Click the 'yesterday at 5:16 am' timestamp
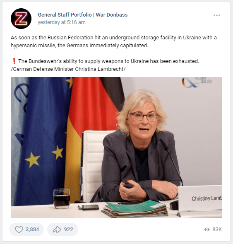 click(x=62, y=22)
